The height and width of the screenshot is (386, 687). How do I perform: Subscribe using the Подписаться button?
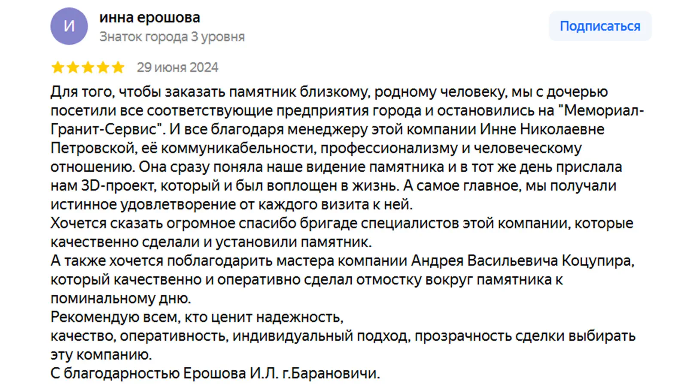pyautogui.click(x=600, y=26)
